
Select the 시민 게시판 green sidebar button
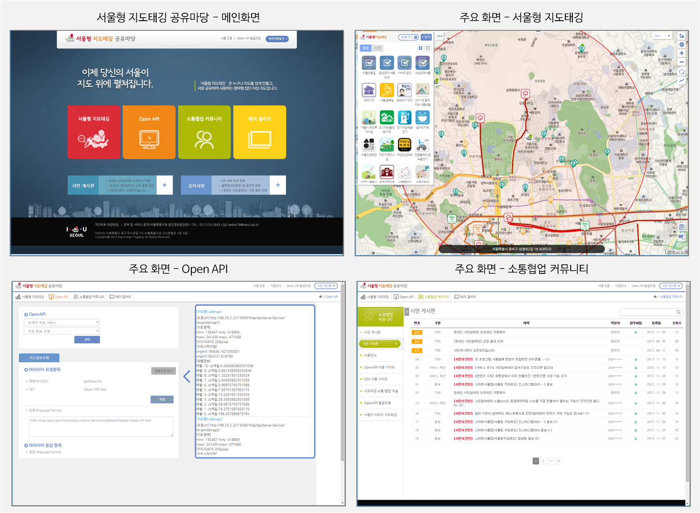(380, 344)
